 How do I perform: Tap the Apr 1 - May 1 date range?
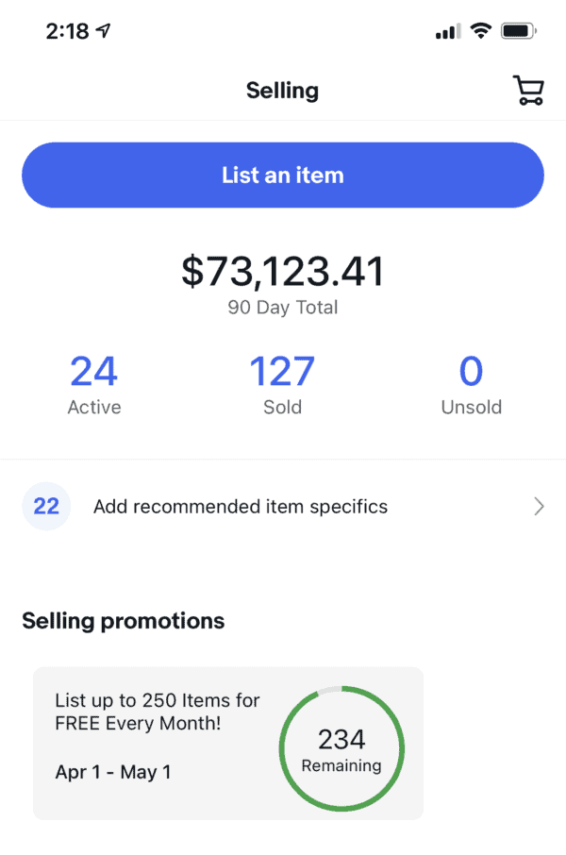coord(113,772)
